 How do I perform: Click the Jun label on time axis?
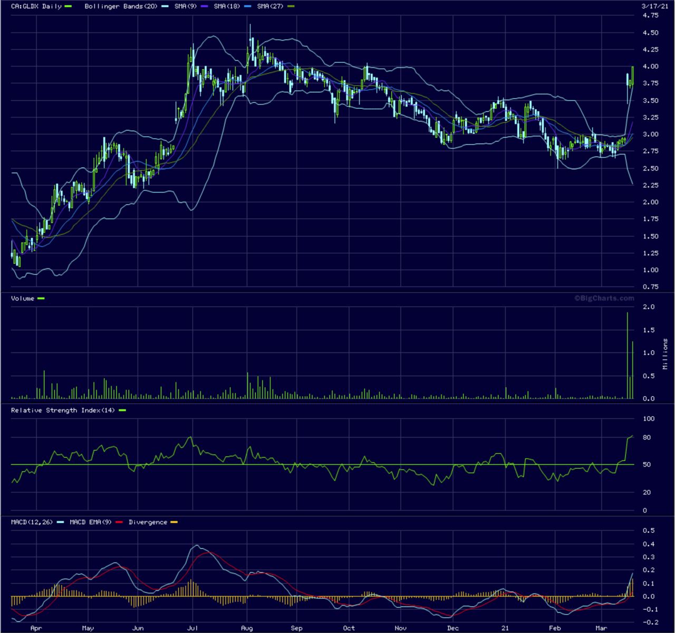[x=138, y=628]
